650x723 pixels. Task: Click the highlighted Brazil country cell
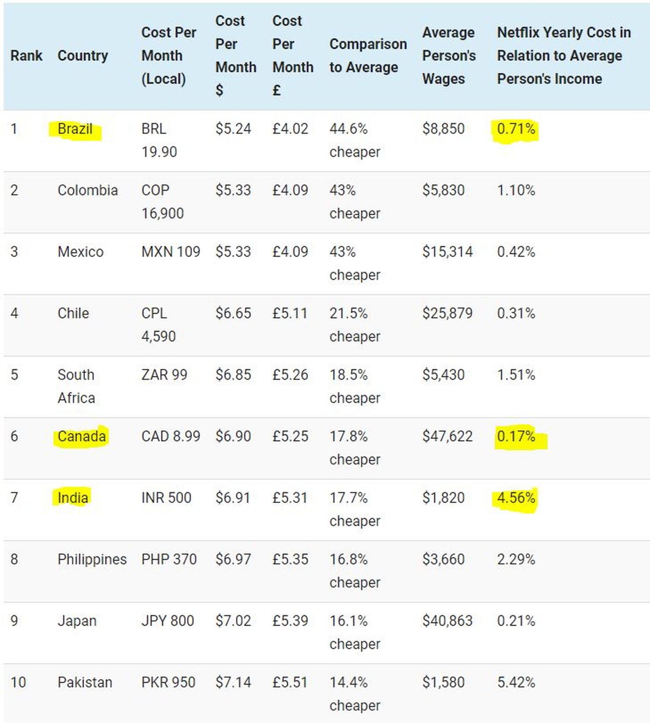75,129
